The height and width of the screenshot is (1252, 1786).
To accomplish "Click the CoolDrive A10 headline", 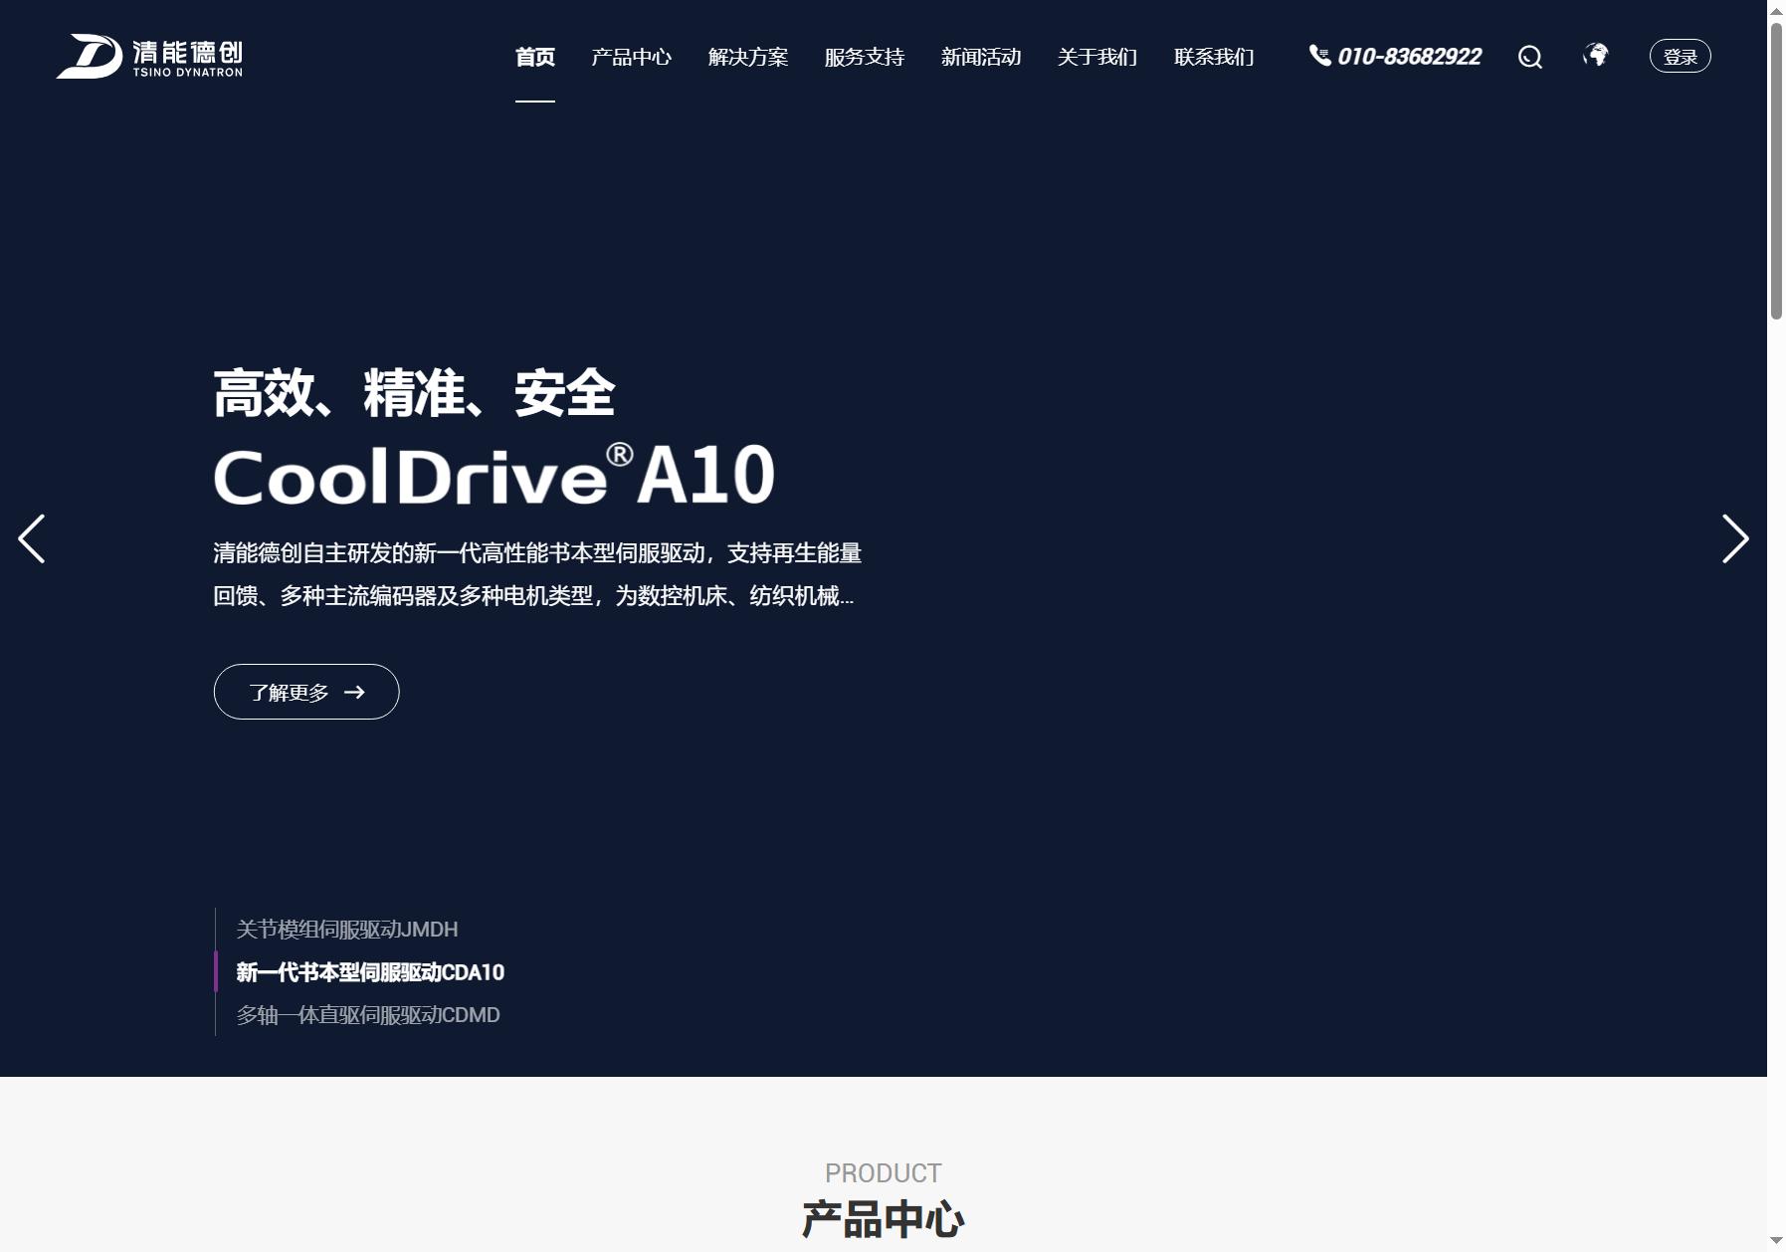I will point(495,474).
